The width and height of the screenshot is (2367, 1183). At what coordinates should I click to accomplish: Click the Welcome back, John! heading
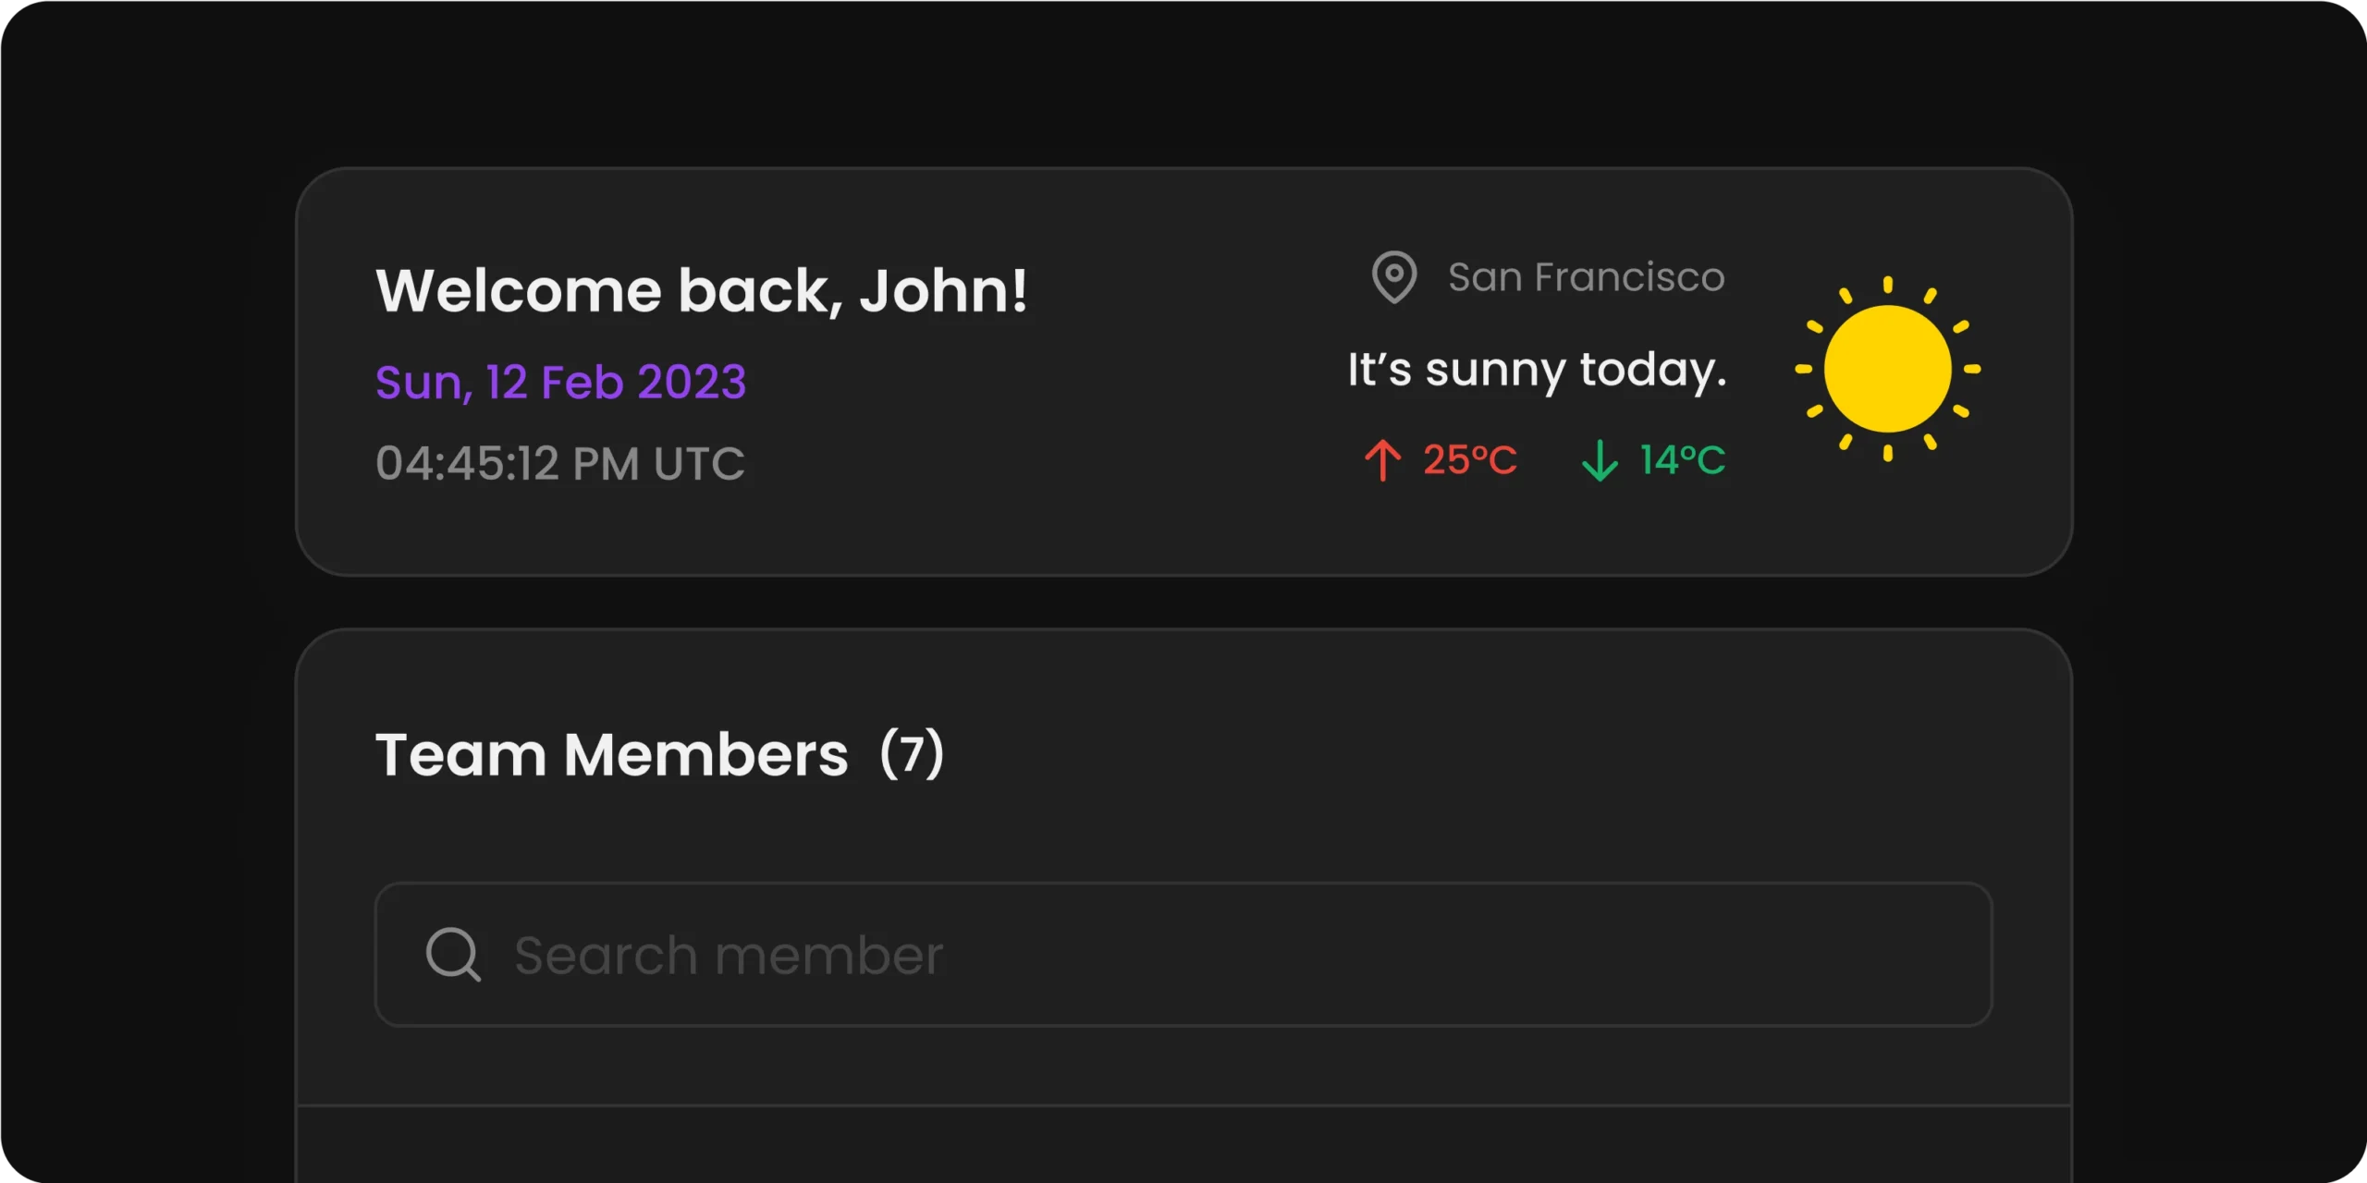click(x=702, y=291)
